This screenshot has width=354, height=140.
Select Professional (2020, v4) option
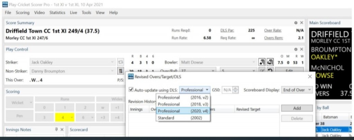click(183, 111)
